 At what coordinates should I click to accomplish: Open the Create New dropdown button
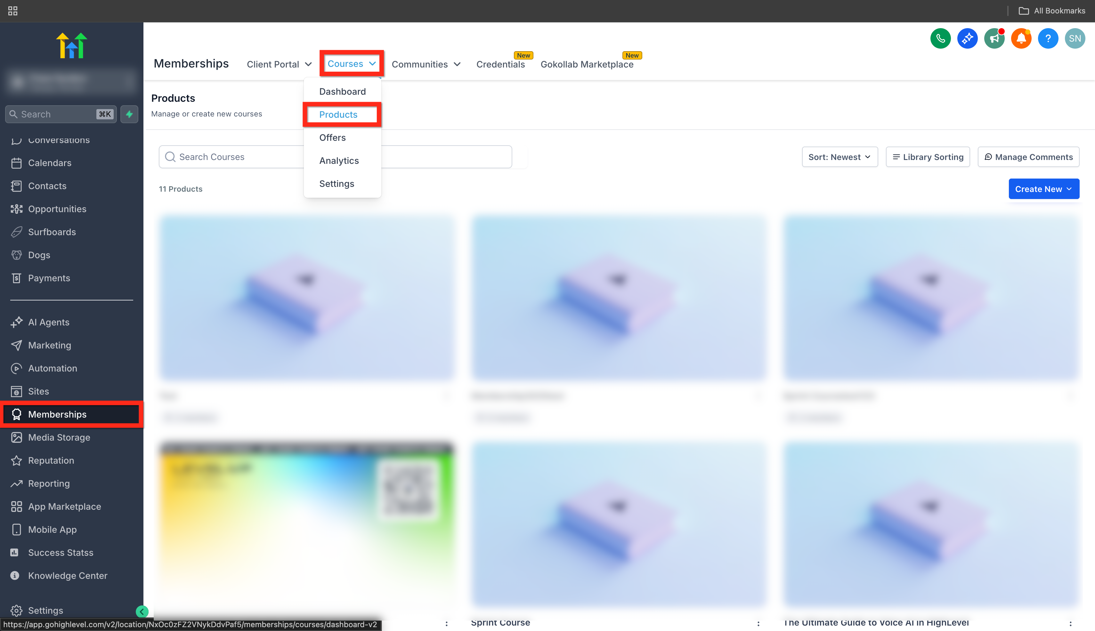(x=1043, y=189)
